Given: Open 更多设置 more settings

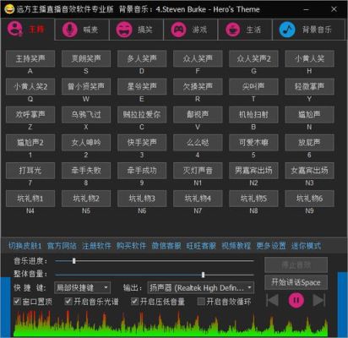Looking at the screenshot, I should [271, 246].
